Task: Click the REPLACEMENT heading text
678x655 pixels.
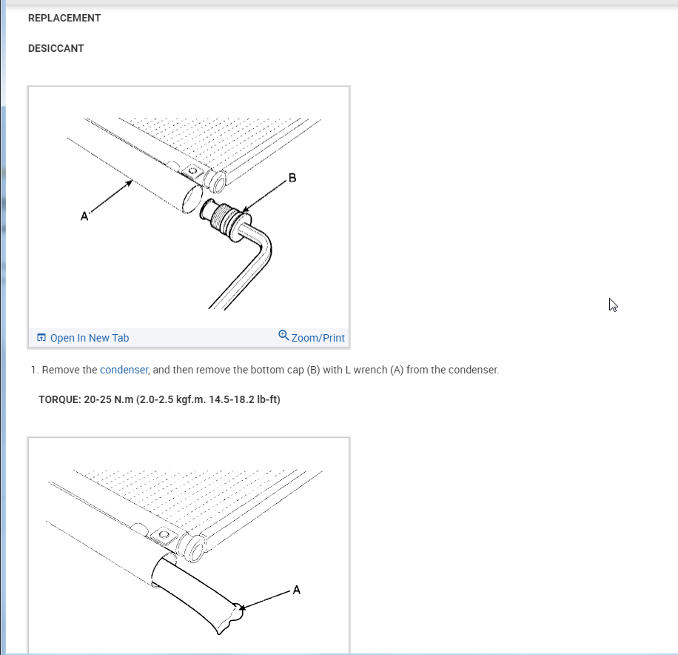Action: 64,19
